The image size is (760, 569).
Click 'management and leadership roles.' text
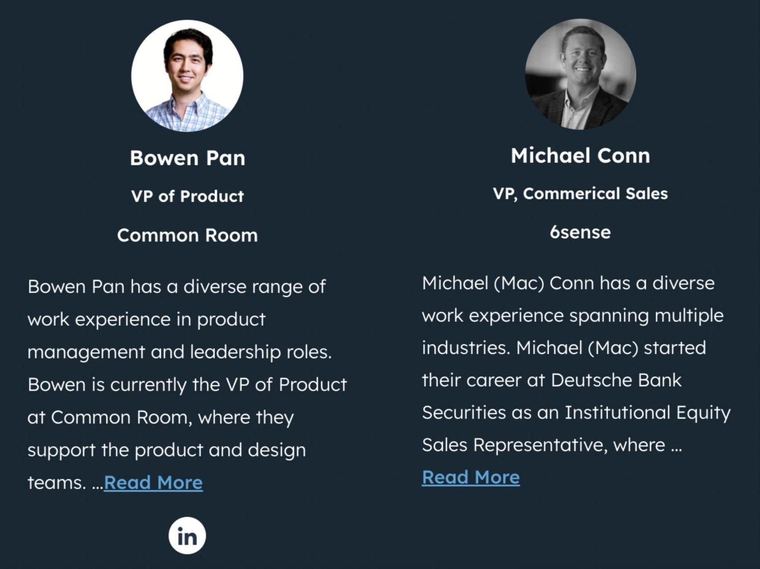(180, 352)
